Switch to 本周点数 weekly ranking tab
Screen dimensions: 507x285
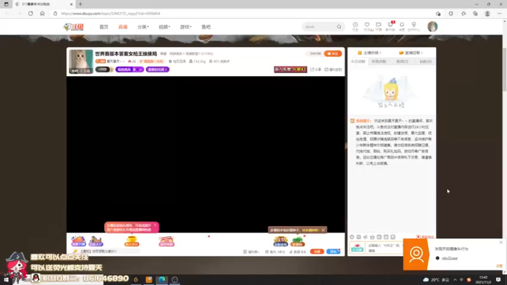pos(379,61)
